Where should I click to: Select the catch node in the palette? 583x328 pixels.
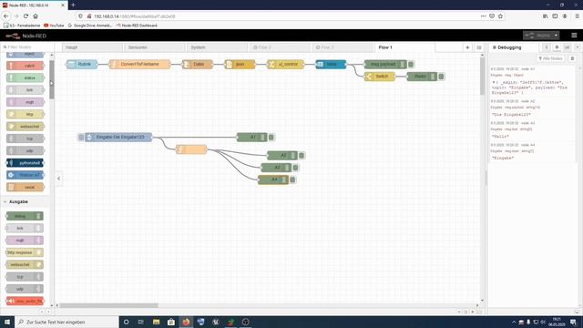pyautogui.click(x=26, y=66)
